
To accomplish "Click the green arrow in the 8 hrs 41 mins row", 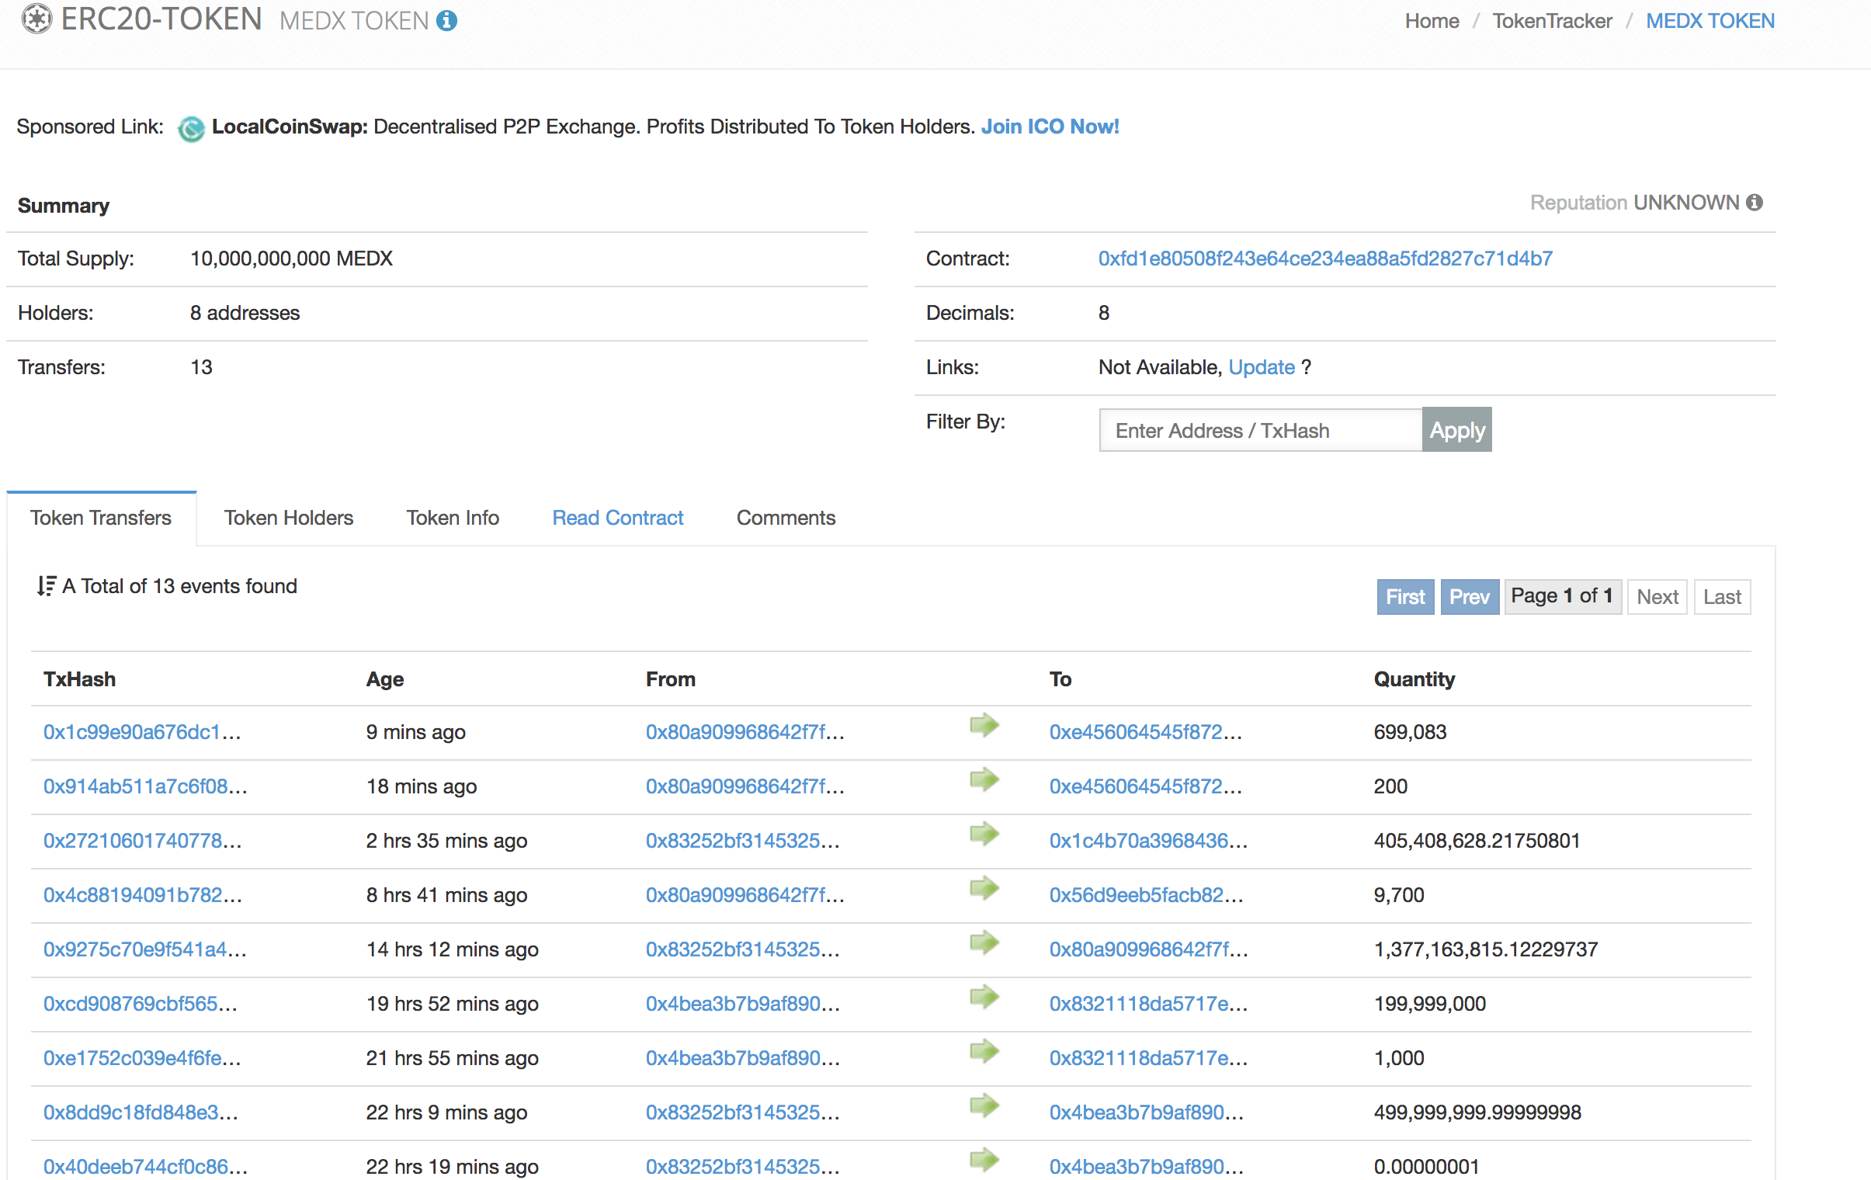I will pos(984,889).
